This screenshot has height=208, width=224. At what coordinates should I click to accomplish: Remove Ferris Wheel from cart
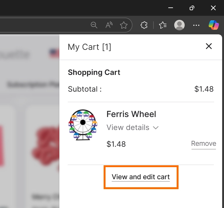[204, 144]
